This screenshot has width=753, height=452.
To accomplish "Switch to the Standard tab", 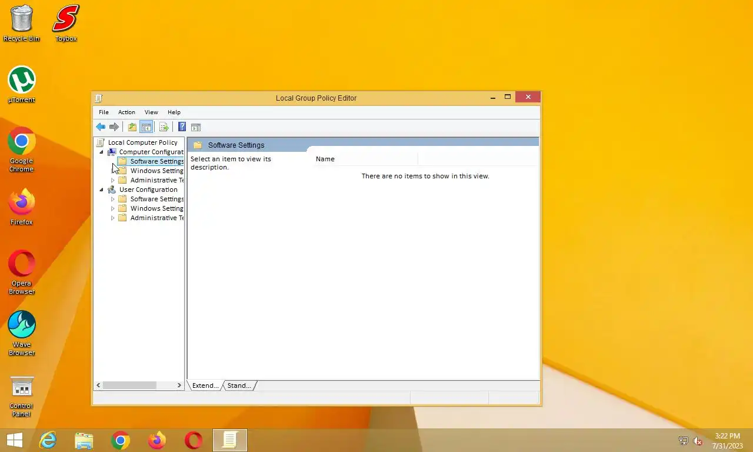I will (239, 385).
